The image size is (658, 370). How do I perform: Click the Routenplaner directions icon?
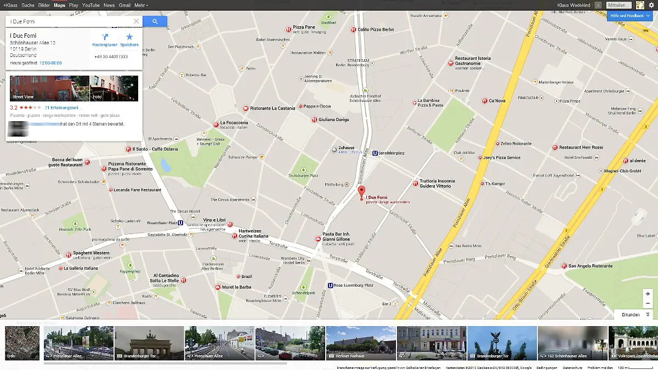coord(104,37)
